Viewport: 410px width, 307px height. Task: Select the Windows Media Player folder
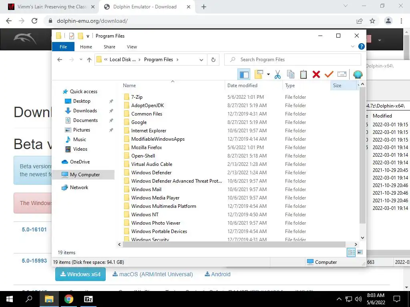tap(155, 198)
